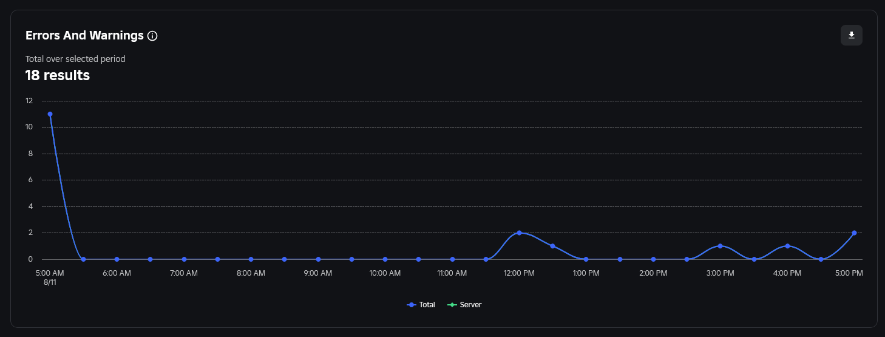Click the 12:00 PM peak data point

[519, 233]
